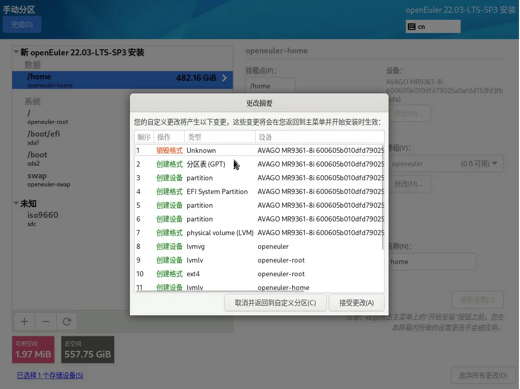Click 取消并返回到自定义分区(C) button
The height and width of the screenshot is (389, 520).
coord(275,303)
